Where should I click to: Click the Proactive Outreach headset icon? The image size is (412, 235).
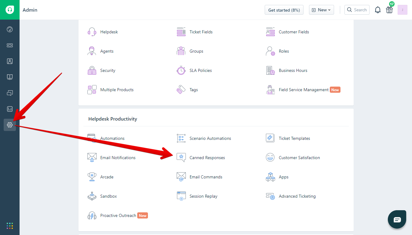point(92,215)
